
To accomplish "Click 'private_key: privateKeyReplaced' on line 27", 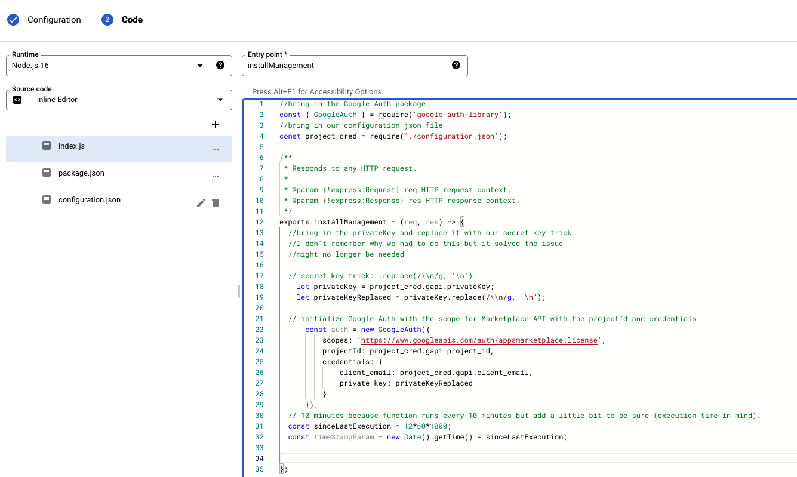I will 406,383.
